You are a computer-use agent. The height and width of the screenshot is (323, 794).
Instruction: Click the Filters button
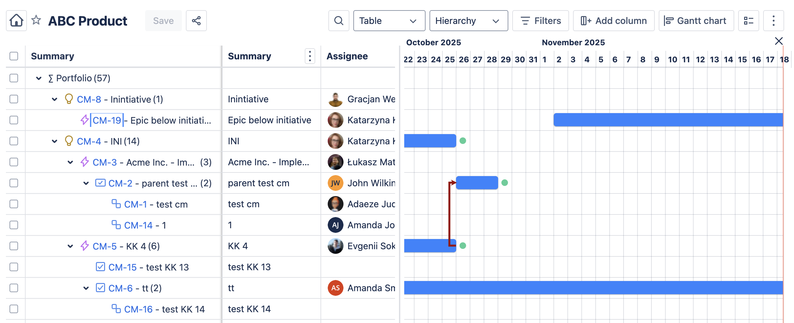click(x=540, y=20)
